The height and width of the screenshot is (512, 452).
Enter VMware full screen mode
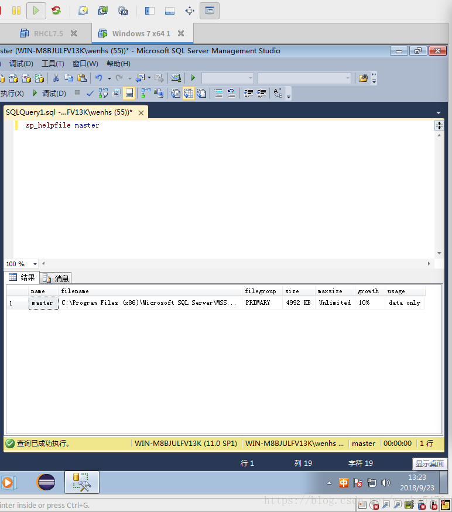(x=190, y=11)
